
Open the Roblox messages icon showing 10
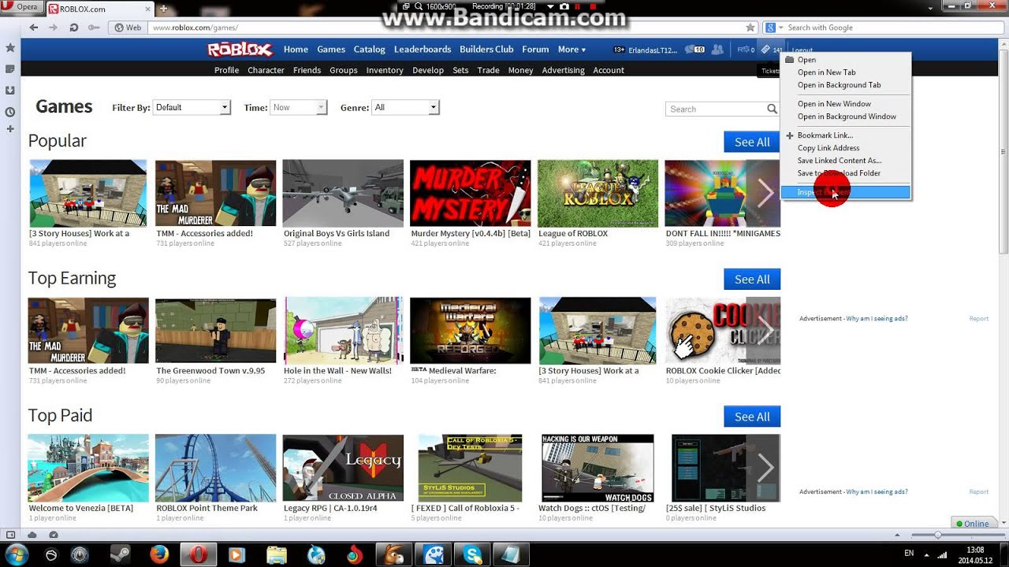point(694,50)
